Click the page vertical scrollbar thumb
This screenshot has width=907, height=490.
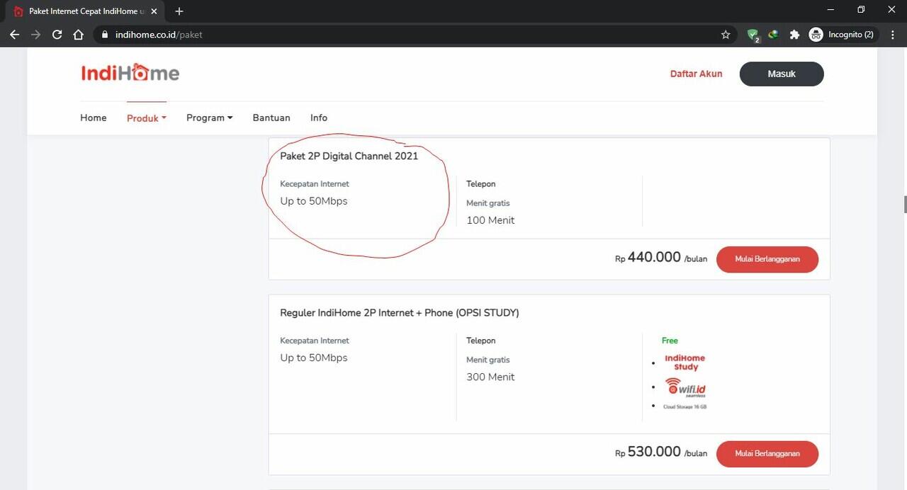point(905,204)
